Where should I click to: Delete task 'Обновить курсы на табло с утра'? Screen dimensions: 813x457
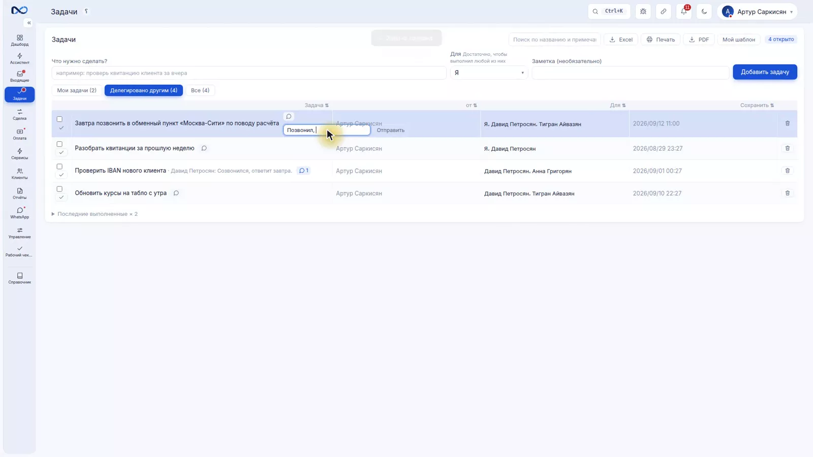pyautogui.click(x=788, y=193)
